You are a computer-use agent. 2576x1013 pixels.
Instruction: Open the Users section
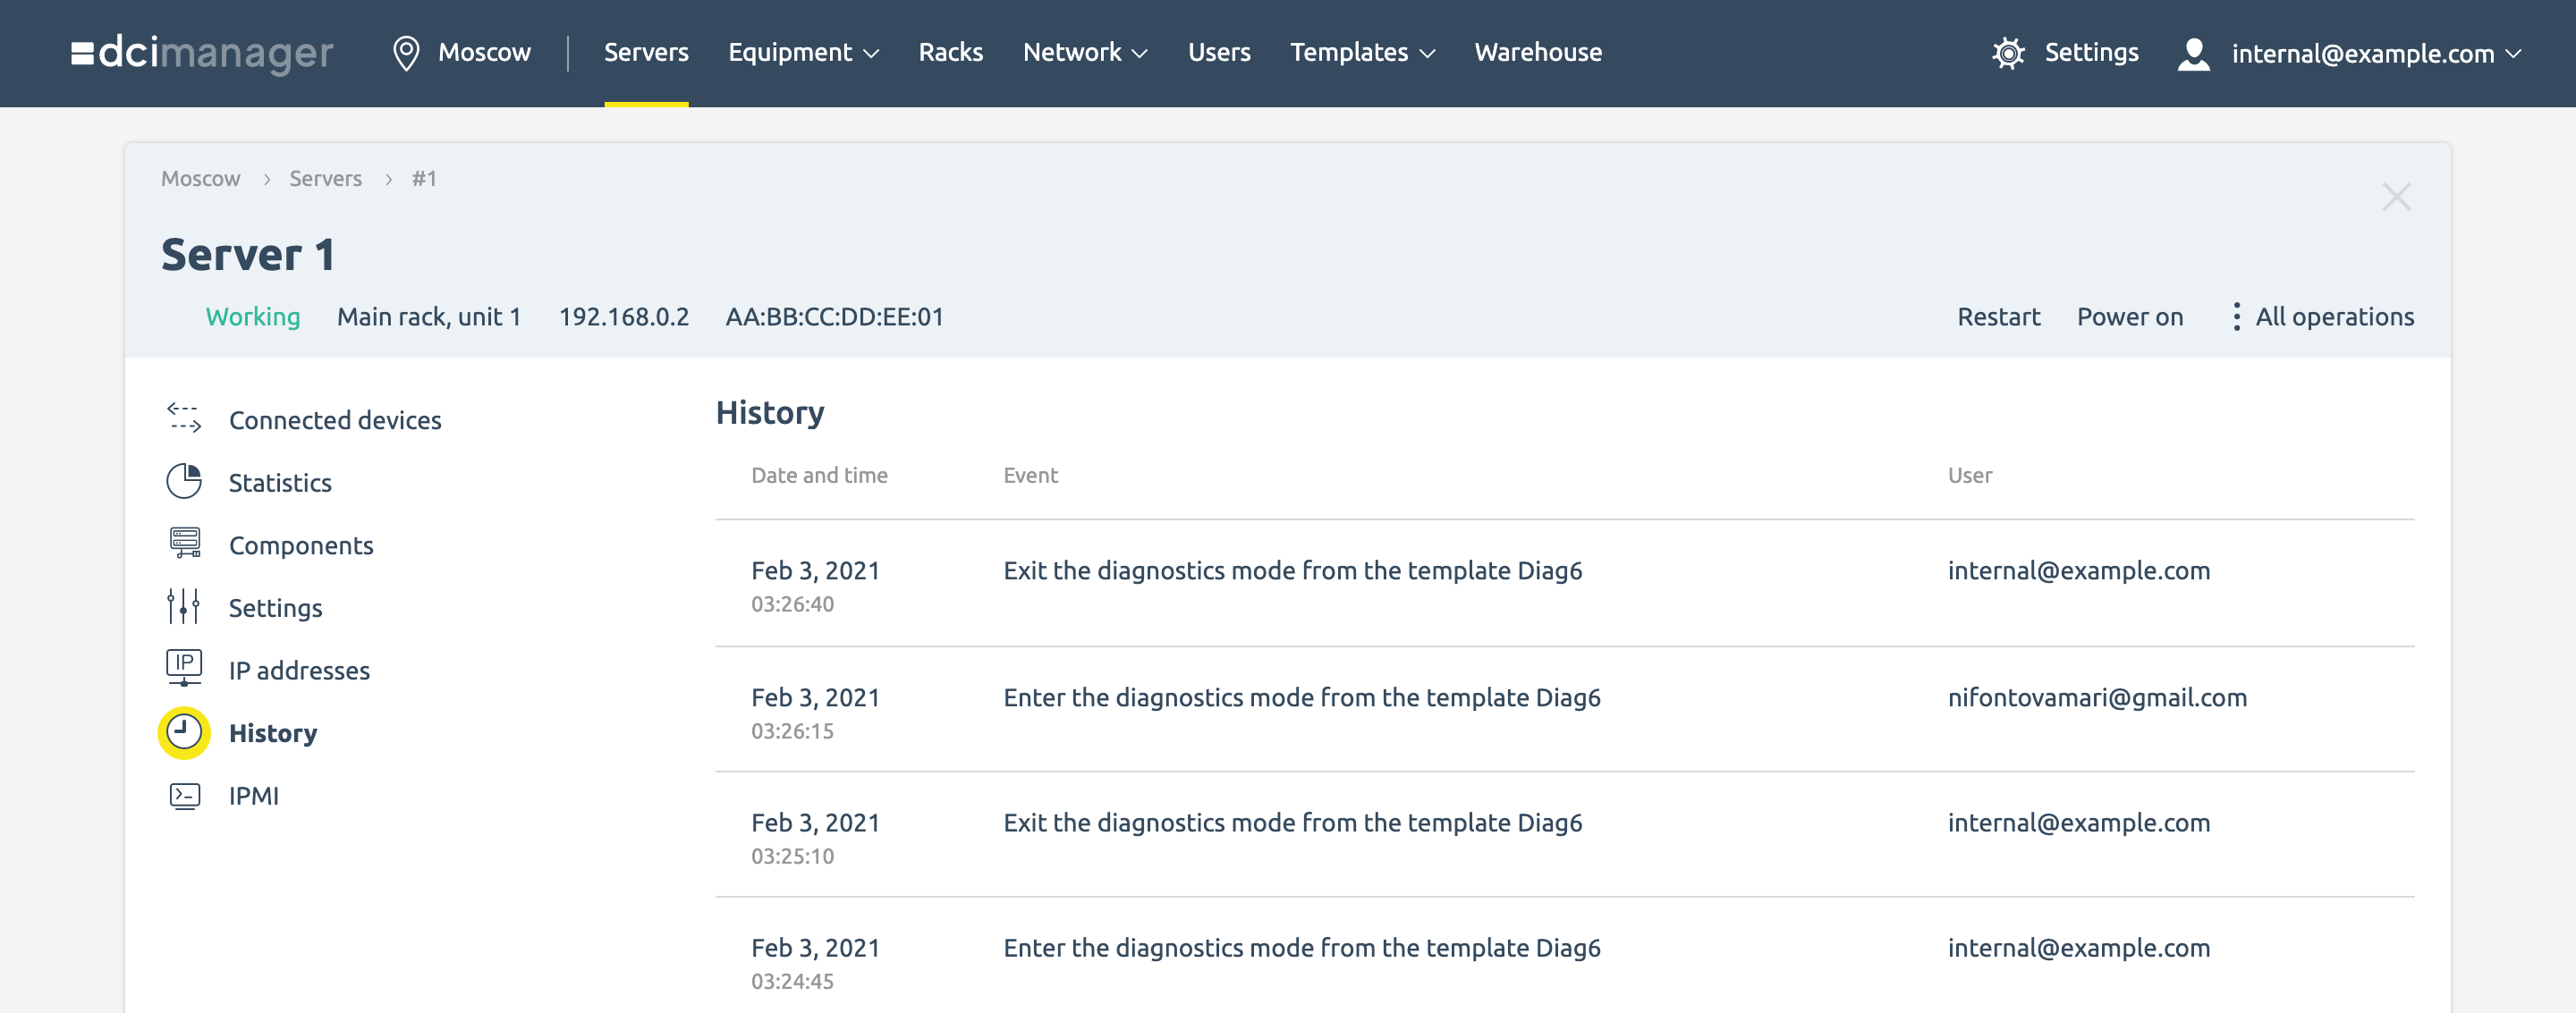(x=1219, y=52)
